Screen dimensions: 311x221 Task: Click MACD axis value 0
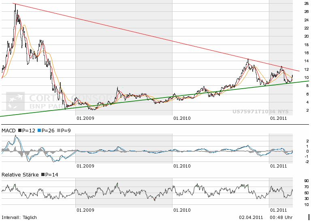(307, 151)
